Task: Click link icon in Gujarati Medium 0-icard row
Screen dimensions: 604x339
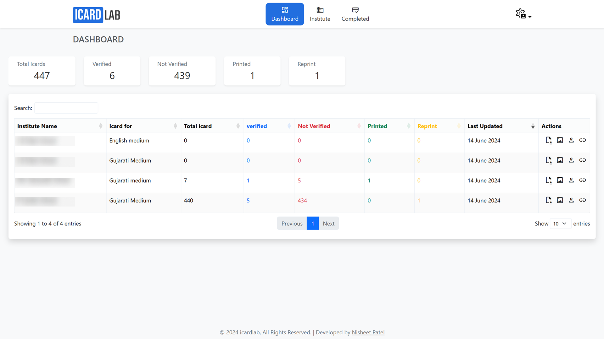Action: point(583,160)
